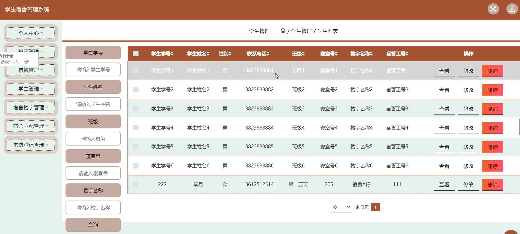Sort by 学生学号 column arrows
520x234 pixels.
[173, 54]
